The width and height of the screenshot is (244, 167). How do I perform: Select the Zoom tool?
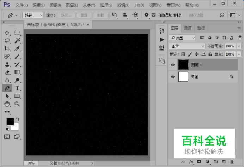point(17,104)
